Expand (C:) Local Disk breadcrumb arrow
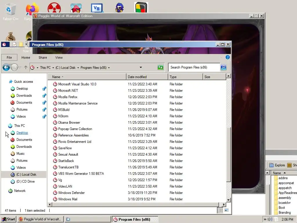This screenshot has width=297, height=223. pos(78,68)
